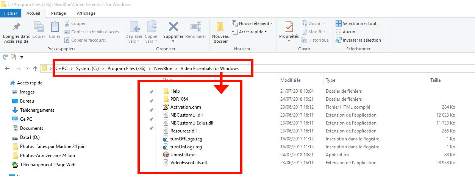Image resolution: width=475 pixels, height=176 pixels.
Task: Click the Supprimer red X icon
Action: tap(173, 27)
